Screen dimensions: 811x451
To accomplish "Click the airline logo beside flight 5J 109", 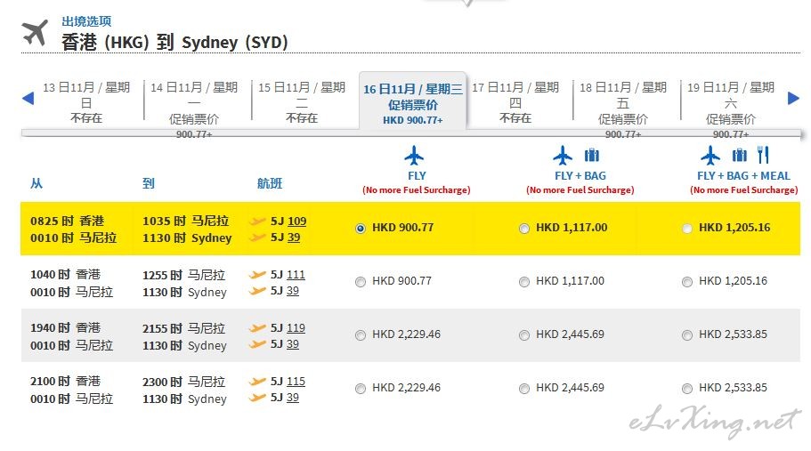I will click(x=258, y=221).
